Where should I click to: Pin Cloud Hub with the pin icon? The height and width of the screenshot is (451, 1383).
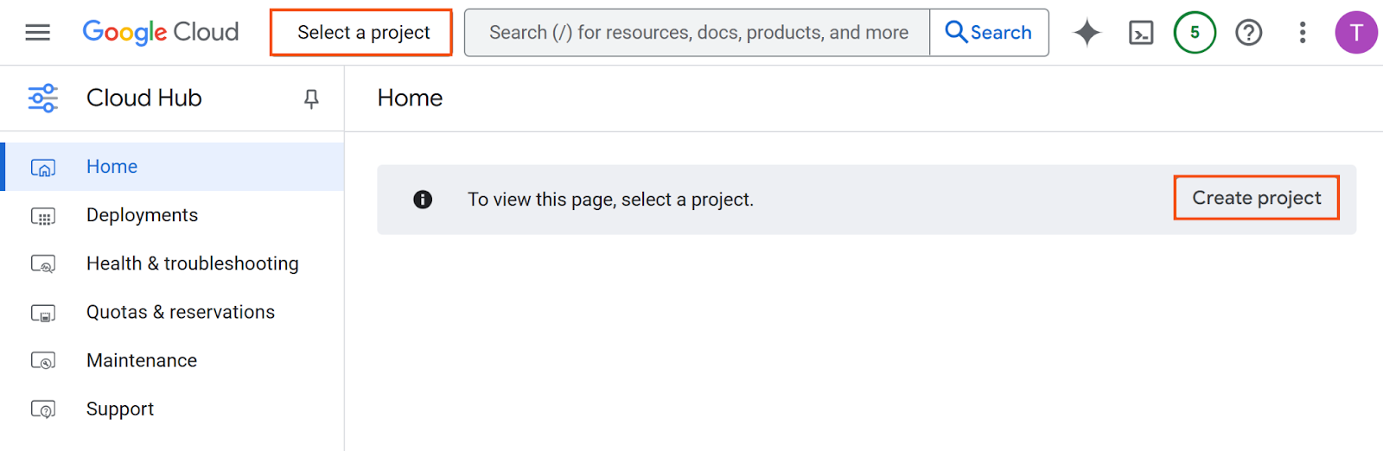(x=311, y=98)
